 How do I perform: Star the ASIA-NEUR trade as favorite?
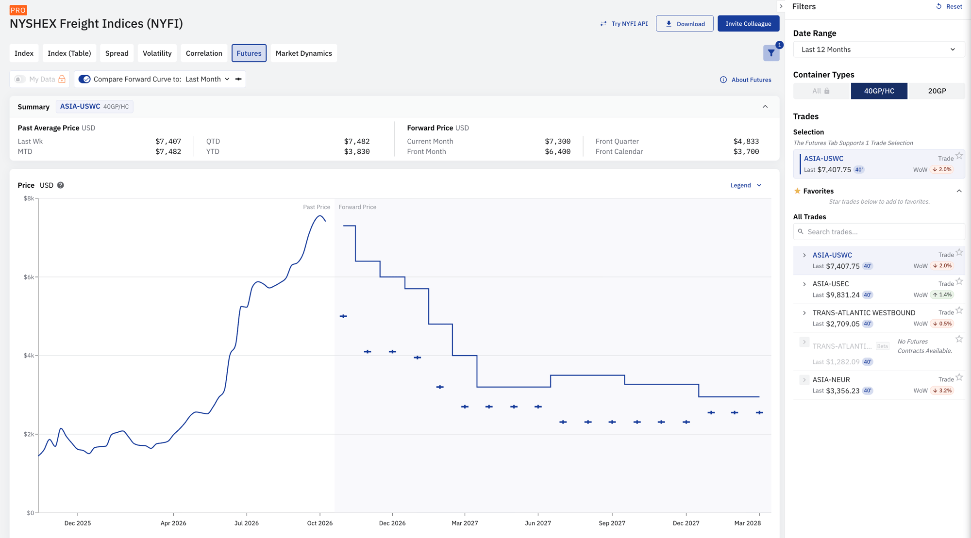[x=959, y=377]
